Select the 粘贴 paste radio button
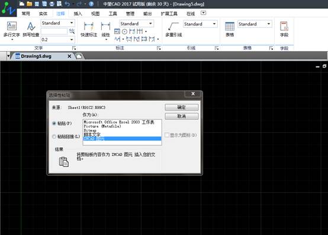The height and width of the screenshot is (235, 328). tap(54, 123)
